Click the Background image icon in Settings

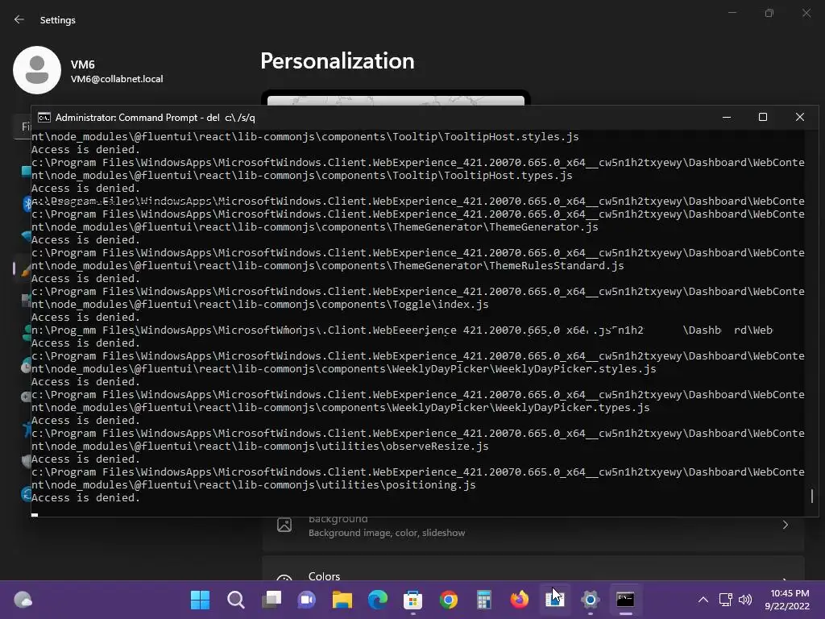[284, 525]
